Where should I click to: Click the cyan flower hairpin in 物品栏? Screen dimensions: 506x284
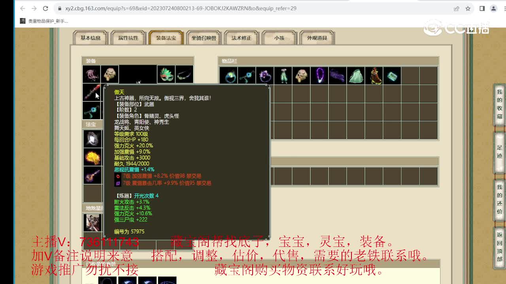(x=247, y=76)
